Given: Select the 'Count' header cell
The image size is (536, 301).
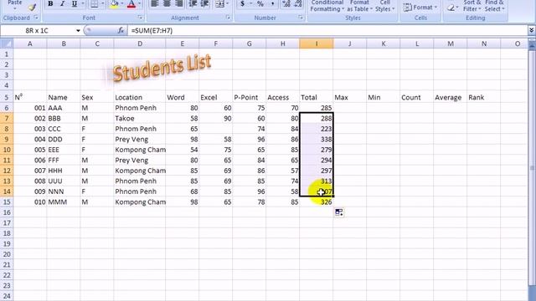Looking at the screenshot, I should point(417,97).
